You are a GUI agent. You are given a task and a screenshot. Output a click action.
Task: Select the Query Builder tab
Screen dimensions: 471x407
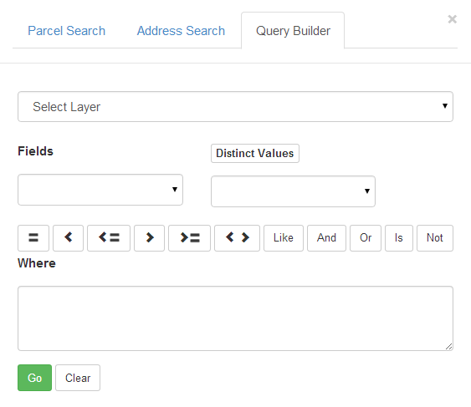coord(293,31)
